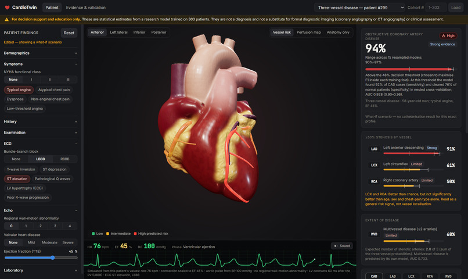
Task: Click the Ejection fraction slider handle
Action: 52,257
